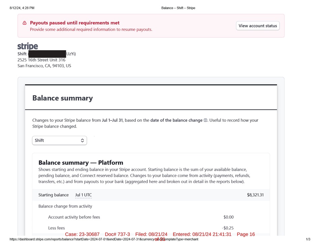Open the info icon beside balance change date
320x247 pixels.
(x=205, y=120)
